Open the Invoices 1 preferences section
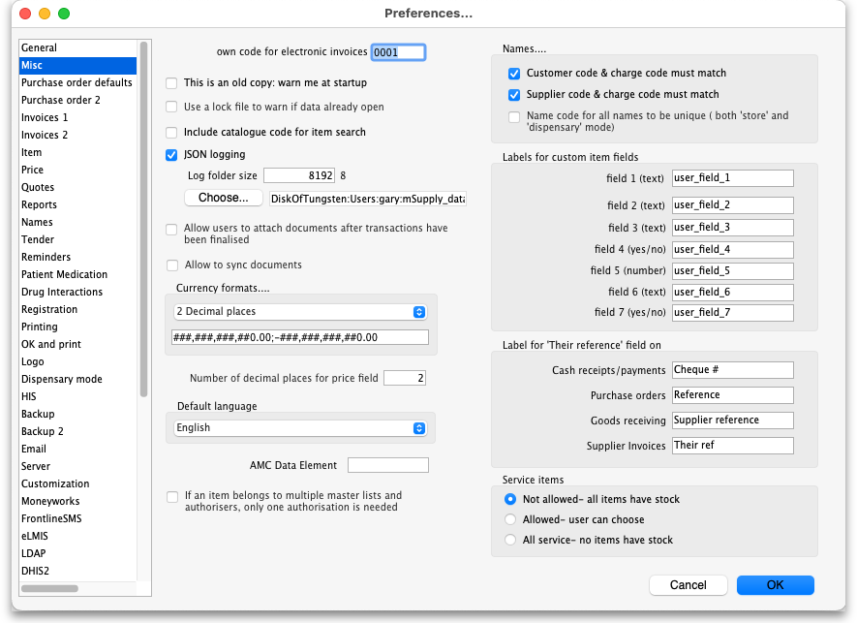The width and height of the screenshot is (857, 623). tap(46, 117)
